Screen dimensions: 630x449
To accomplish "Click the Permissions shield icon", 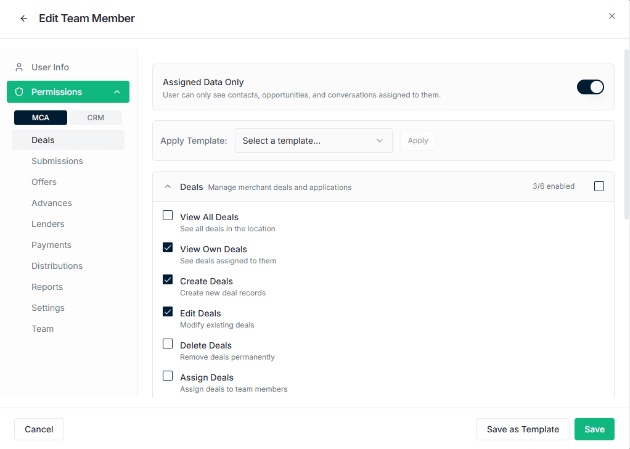I will pos(19,92).
